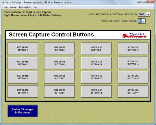Screen dimensions: 156x125
Task: Click the SET CAPTURE DELAY SETTING label
Action: coord(113,14)
